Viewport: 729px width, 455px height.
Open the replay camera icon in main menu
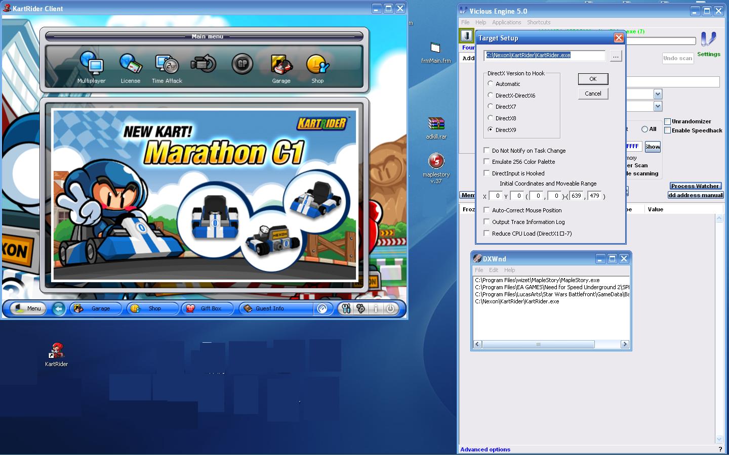[204, 64]
